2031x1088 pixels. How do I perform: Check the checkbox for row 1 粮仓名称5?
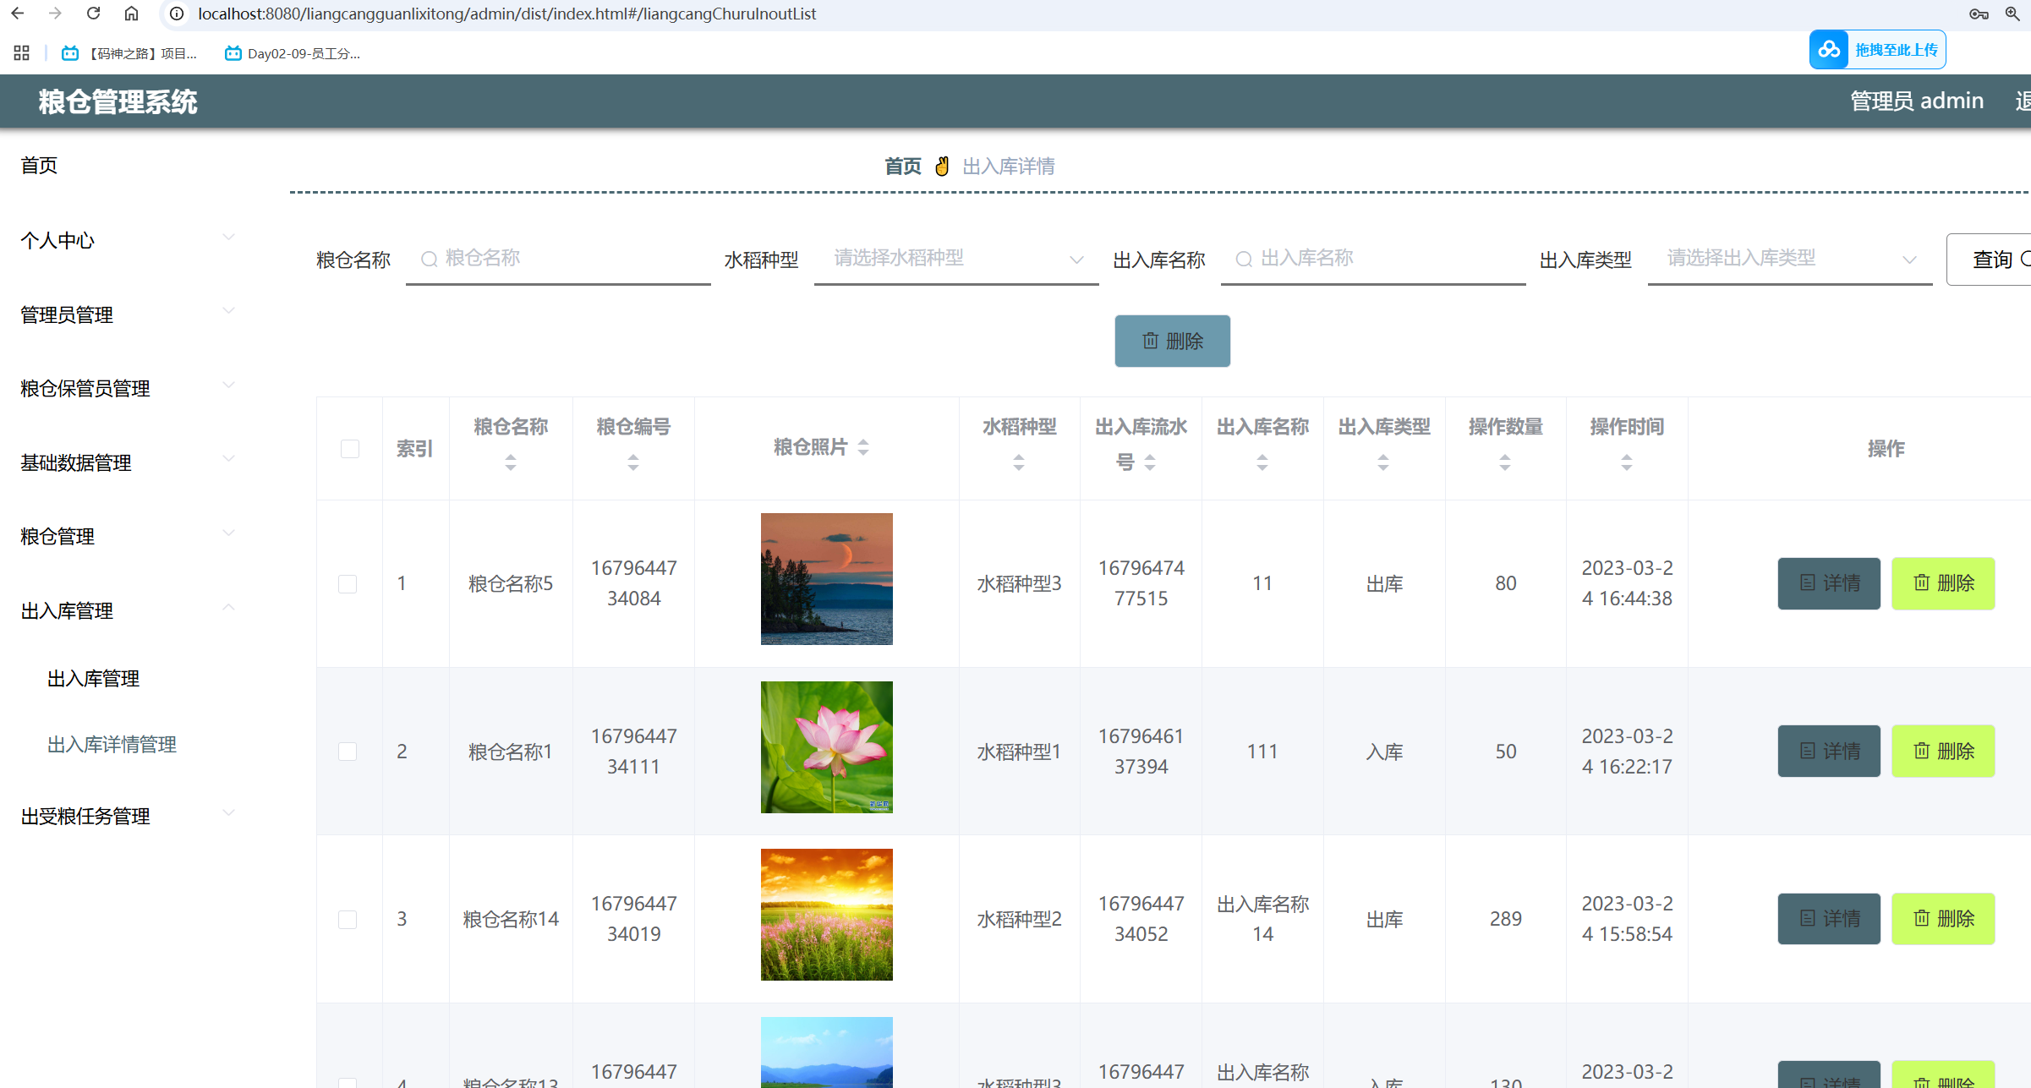(x=348, y=584)
